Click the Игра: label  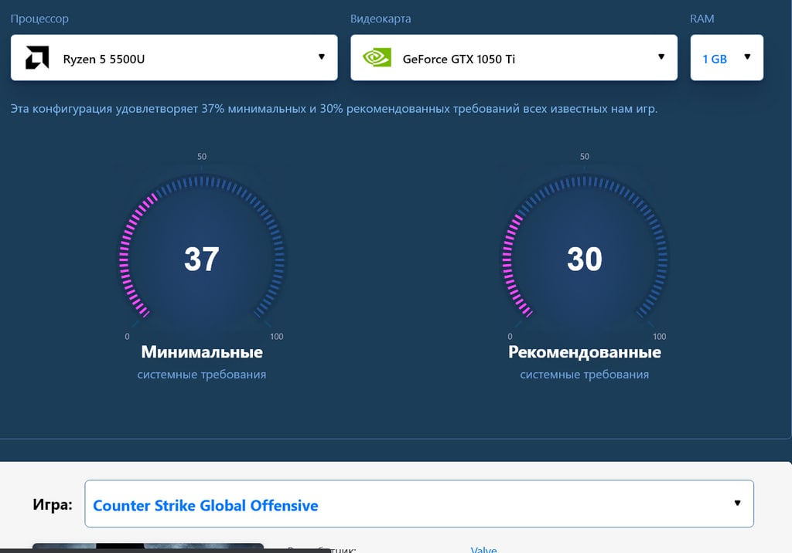53,504
